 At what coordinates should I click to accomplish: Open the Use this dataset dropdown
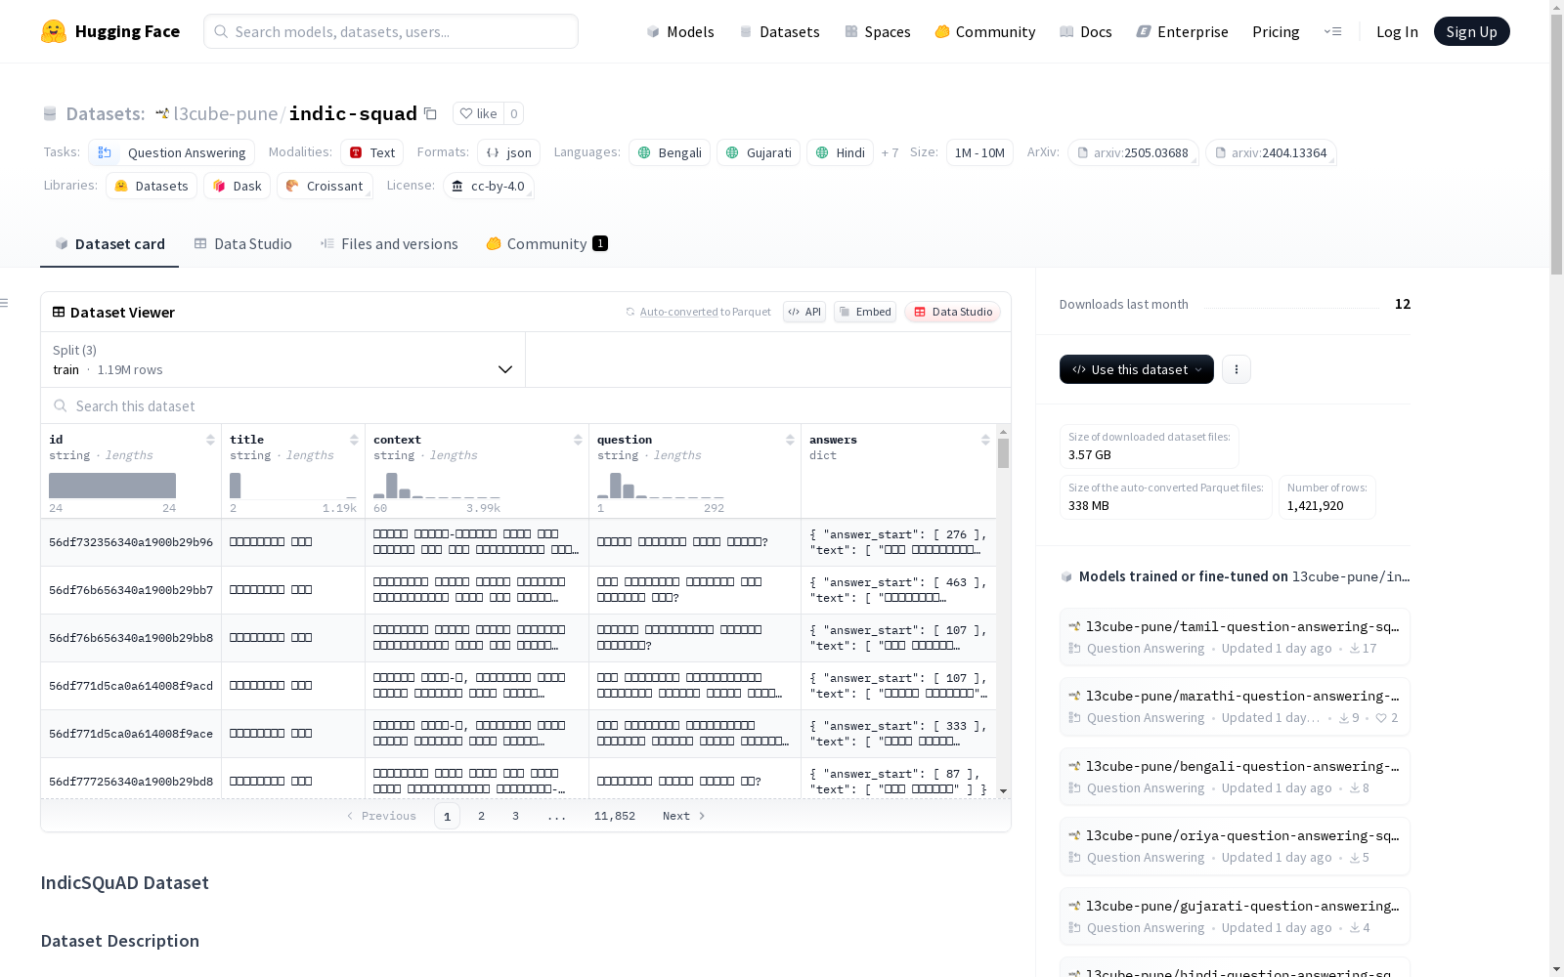coord(1137,369)
